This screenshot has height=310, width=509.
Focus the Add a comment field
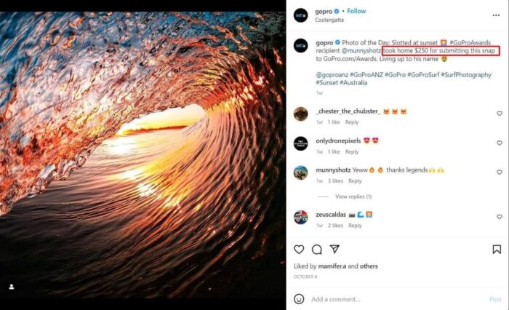tap(396, 299)
